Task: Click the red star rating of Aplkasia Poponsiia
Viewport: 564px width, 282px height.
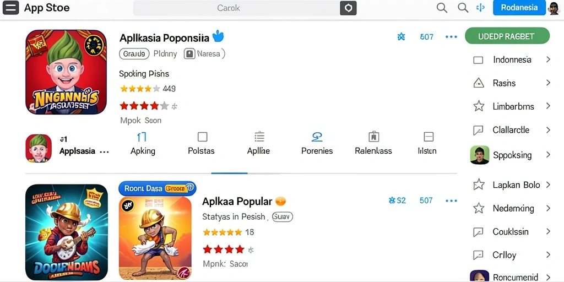Action: coord(144,106)
